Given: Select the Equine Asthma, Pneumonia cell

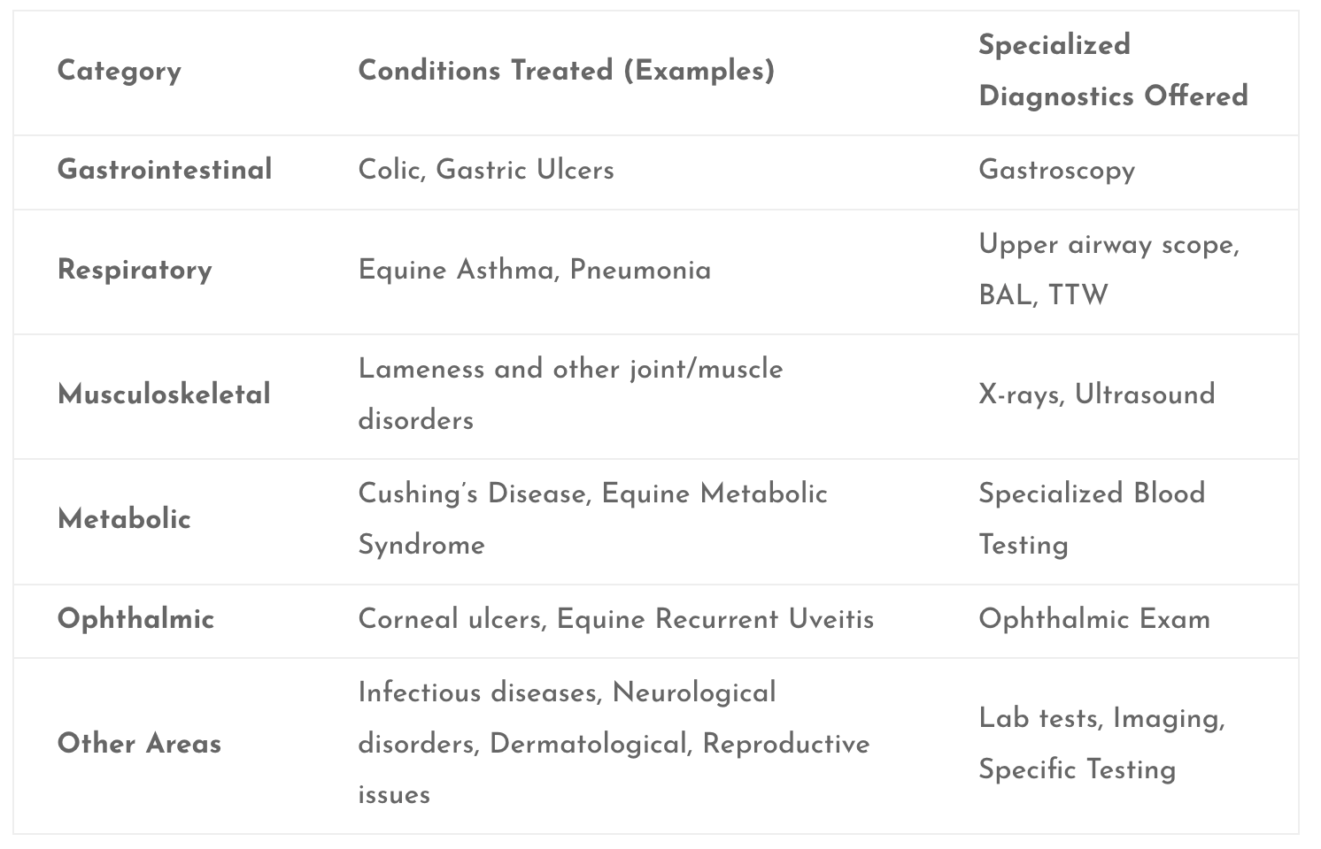Looking at the screenshot, I should point(534,270).
